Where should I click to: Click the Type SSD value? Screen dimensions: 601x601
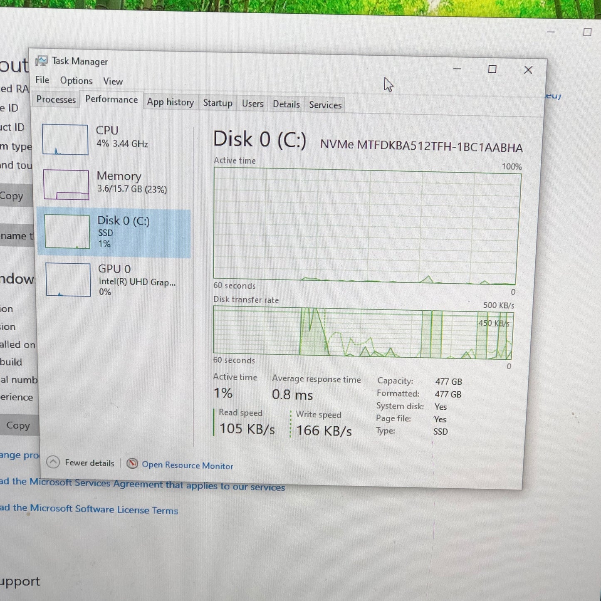tap(440, 431)
